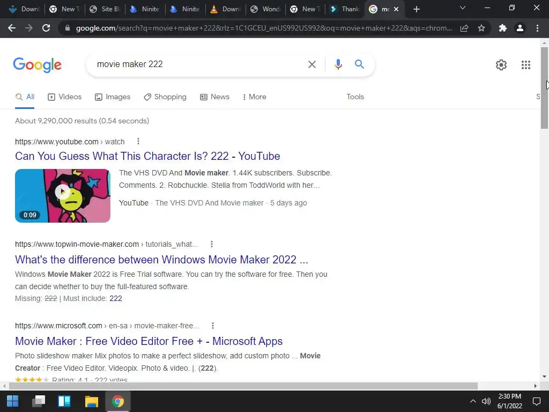
Task: Open Chrome extensions puzzle icon
Action: [x=503, y=28]
